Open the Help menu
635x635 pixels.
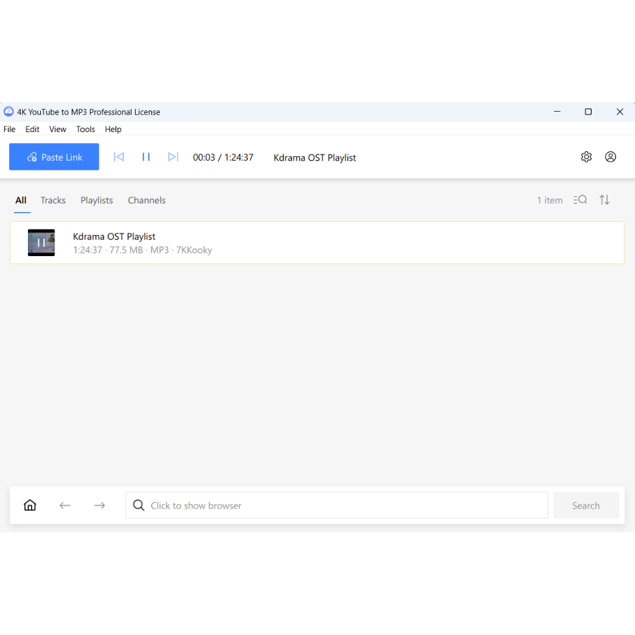coord(113,129)
